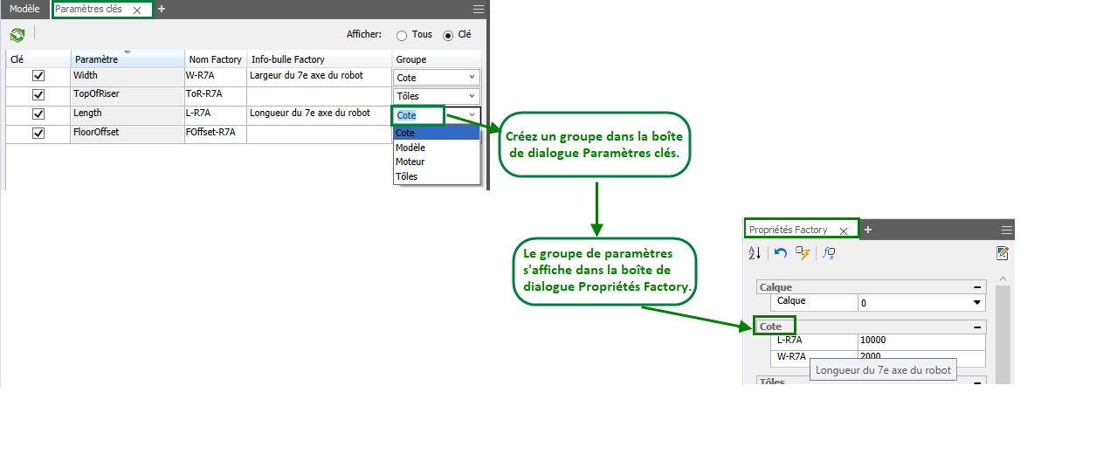Click the ToR-R7A Nom Factory cell
The width and height of the screenshot is (1103, 475).
click(216, 95)
